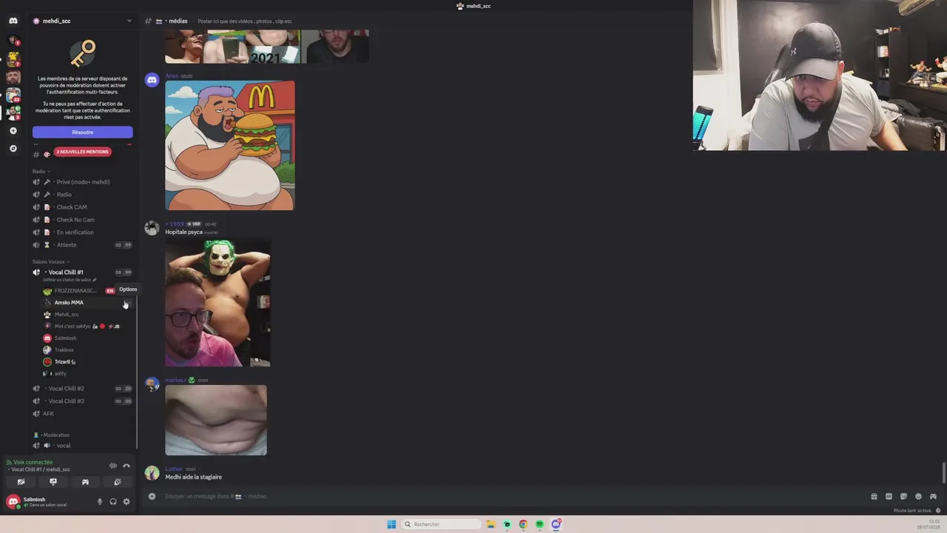
Task: Disconnect from voice call
Action: (x=127, y=466)
